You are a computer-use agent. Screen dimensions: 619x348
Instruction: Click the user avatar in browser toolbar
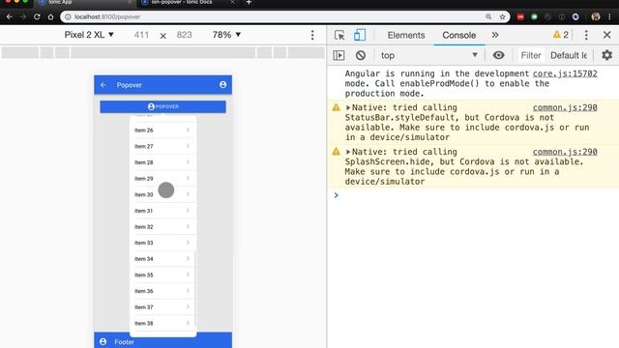click(x=596, y=17)
